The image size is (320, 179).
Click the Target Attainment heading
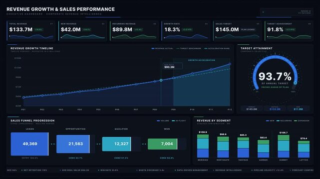256,48
